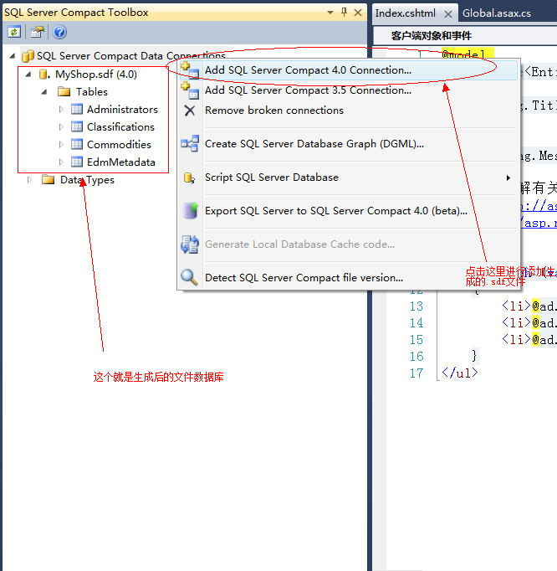Screen dimensions: 557x571
Task: Click the Data Types folder icon
Action: 48,179
